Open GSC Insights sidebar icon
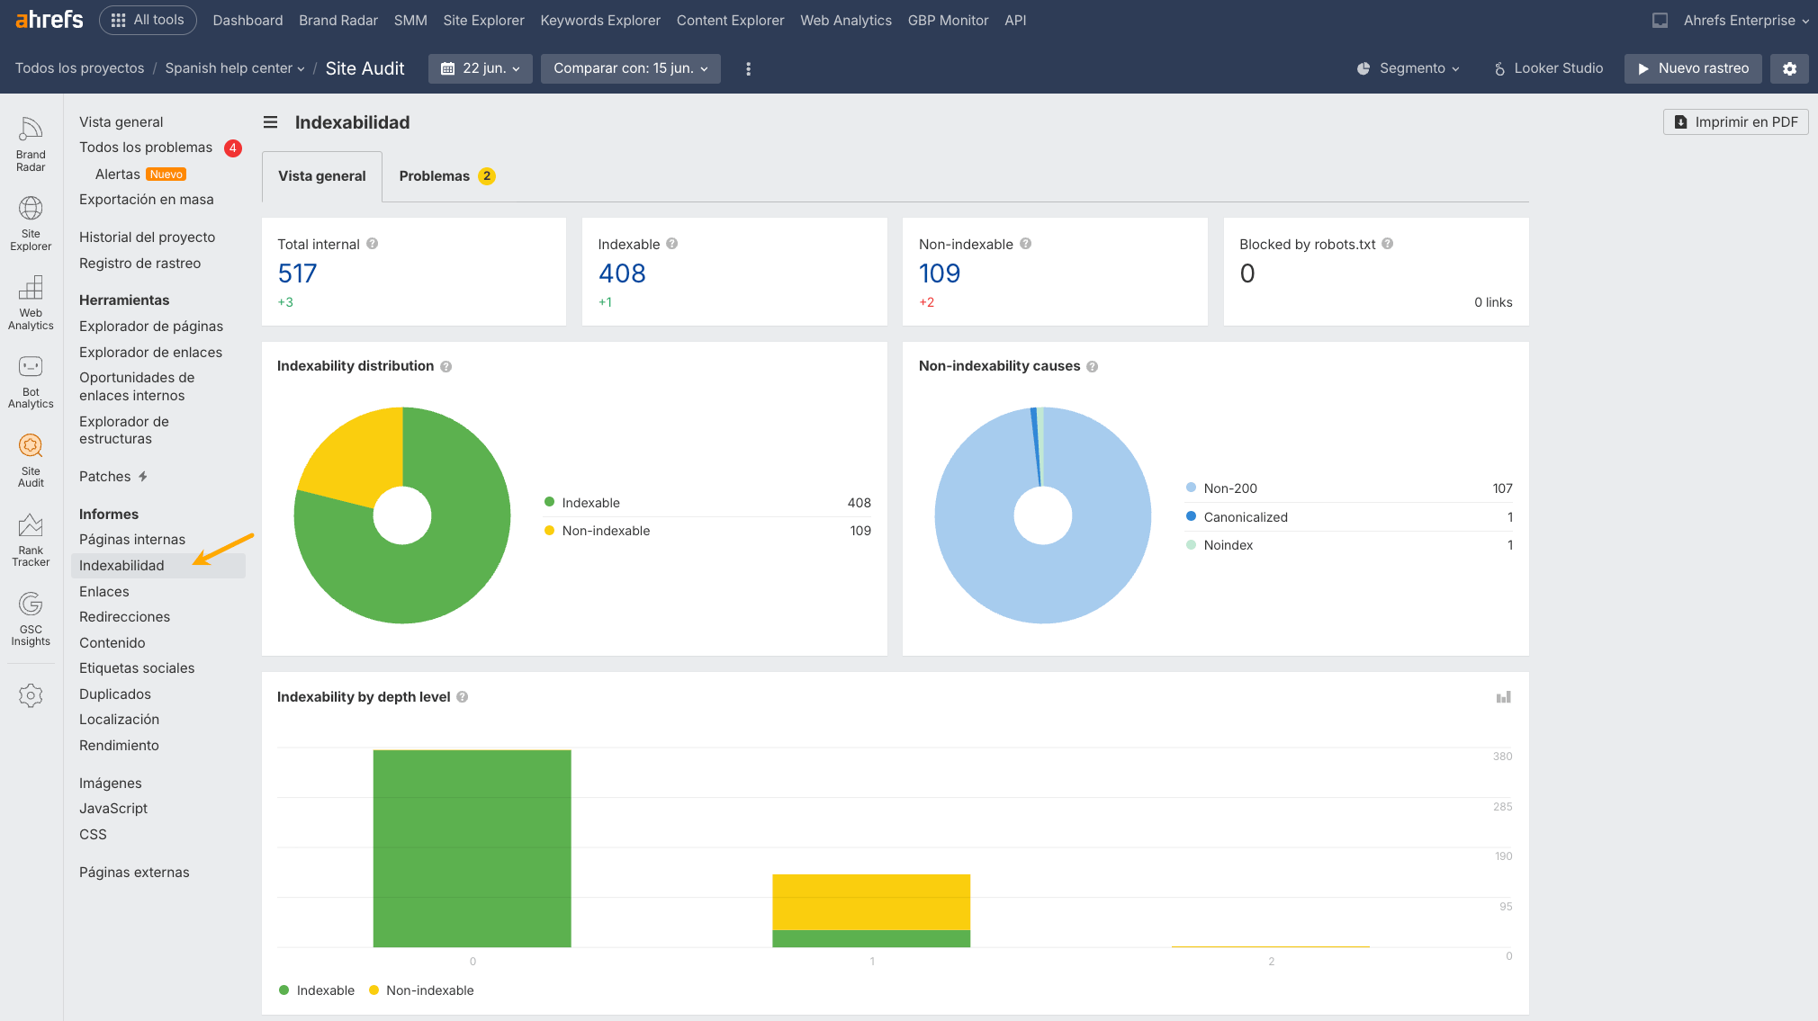Viewport: 1818px width, 1021px height. coord(31,619)
